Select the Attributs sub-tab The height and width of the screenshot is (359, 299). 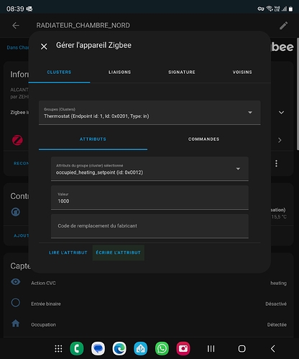(x=93, y=139)
